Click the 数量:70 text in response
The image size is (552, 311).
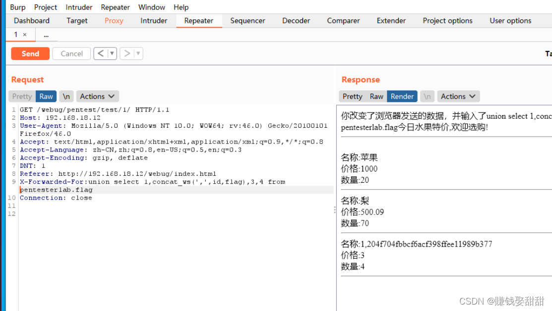pyautogui.click(x=355, y=223)
